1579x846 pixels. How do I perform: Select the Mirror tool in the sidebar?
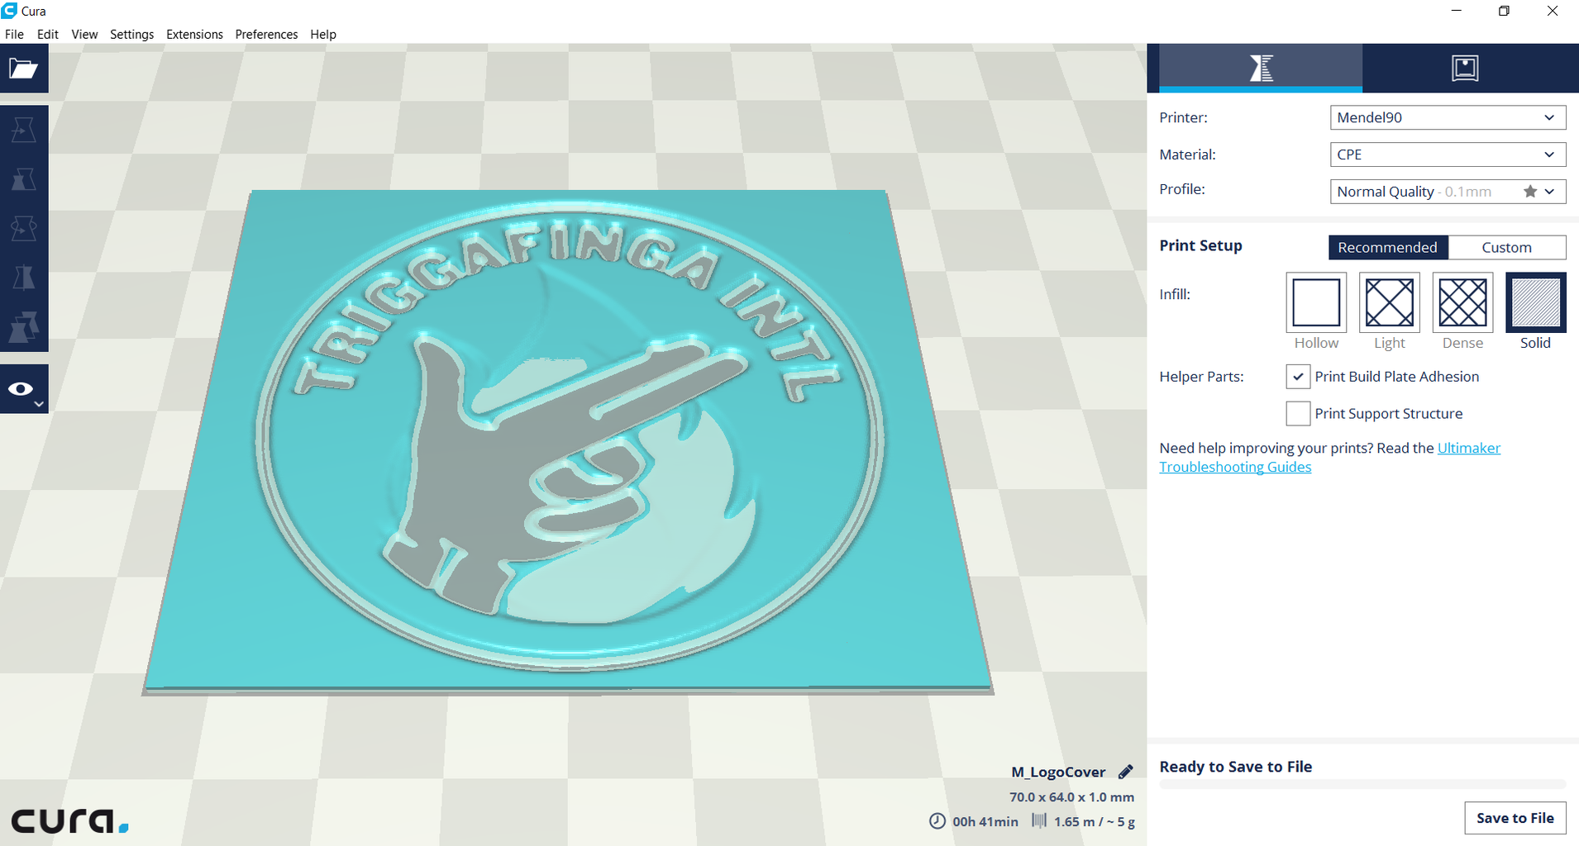point(24,278)
